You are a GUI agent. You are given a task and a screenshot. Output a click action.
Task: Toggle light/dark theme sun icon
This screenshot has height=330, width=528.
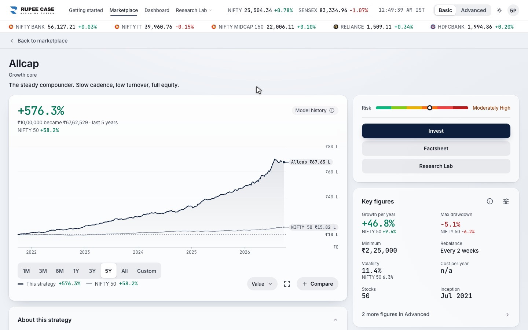pyautogui.click(x=499, y=10)
